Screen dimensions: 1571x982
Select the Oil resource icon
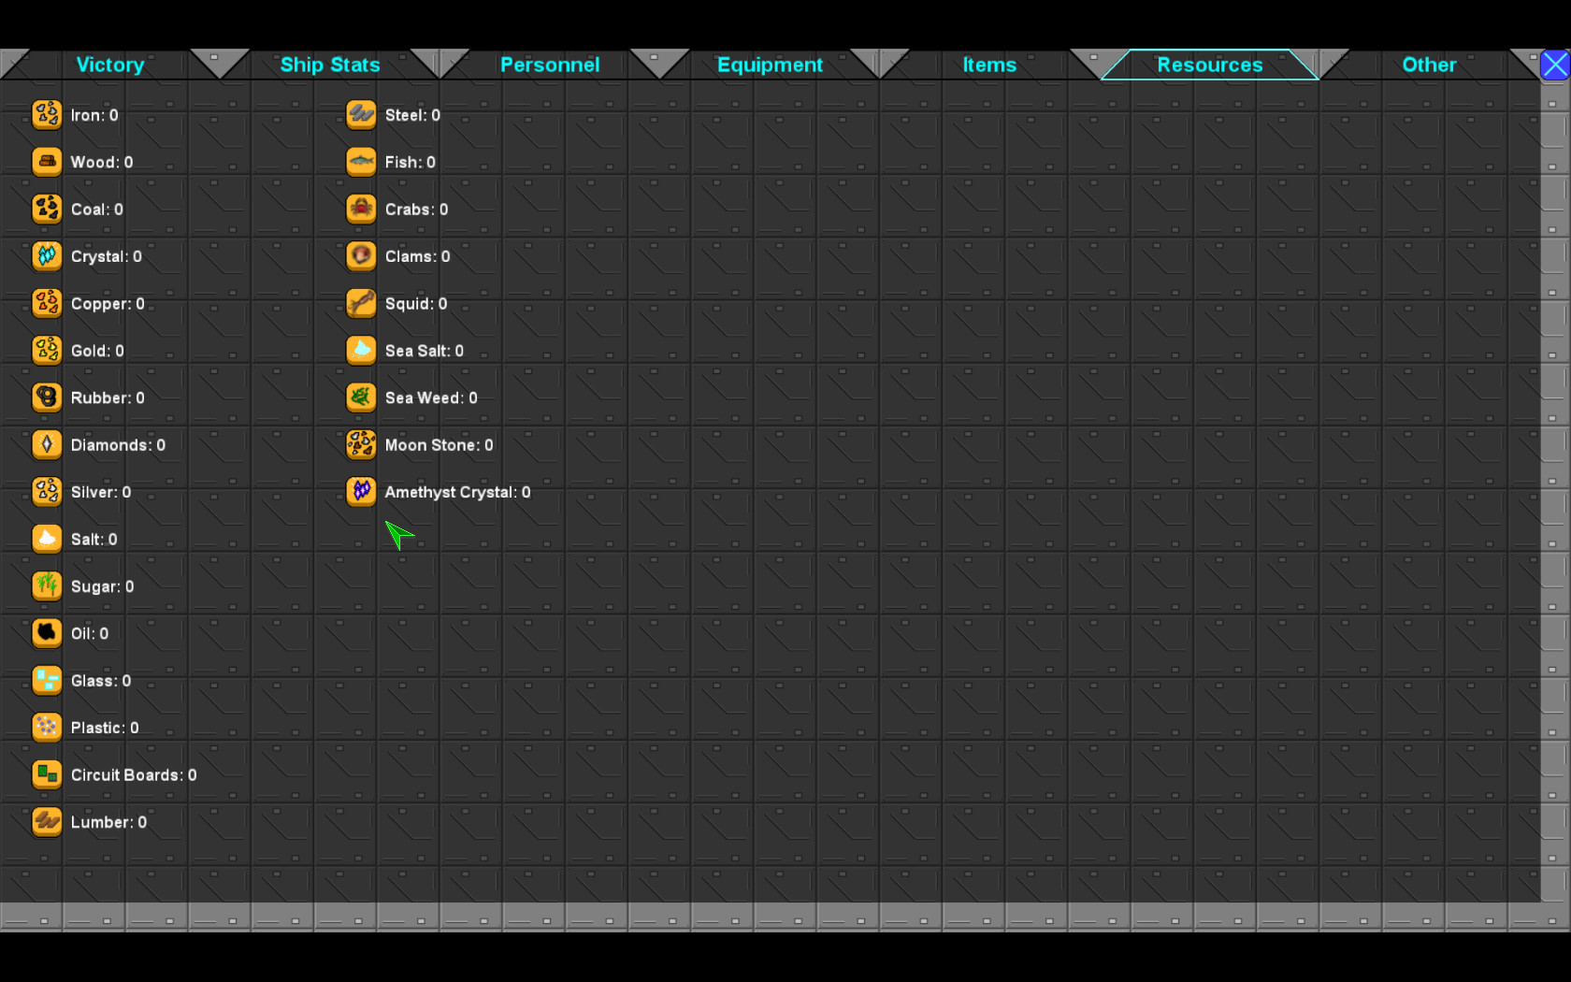tap(47, 633)
